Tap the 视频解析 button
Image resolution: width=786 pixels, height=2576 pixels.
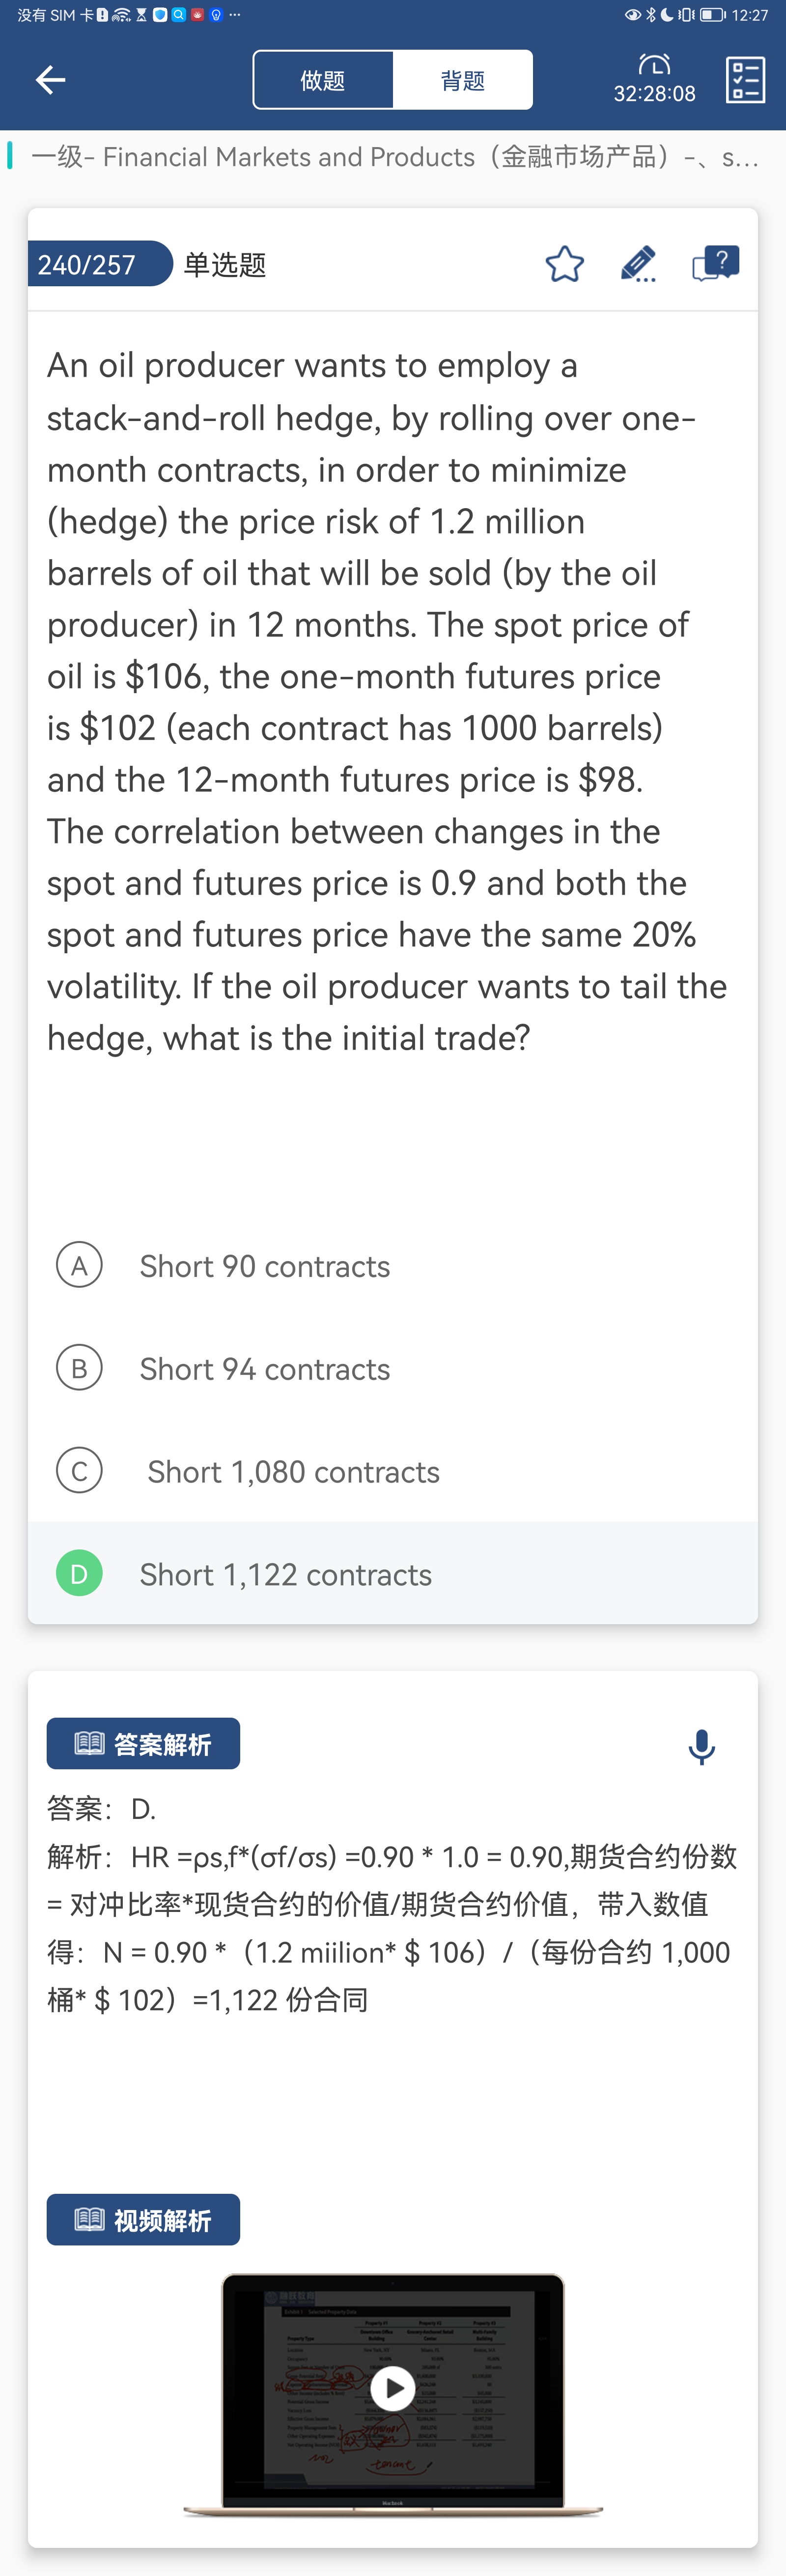click(143, 2220)
